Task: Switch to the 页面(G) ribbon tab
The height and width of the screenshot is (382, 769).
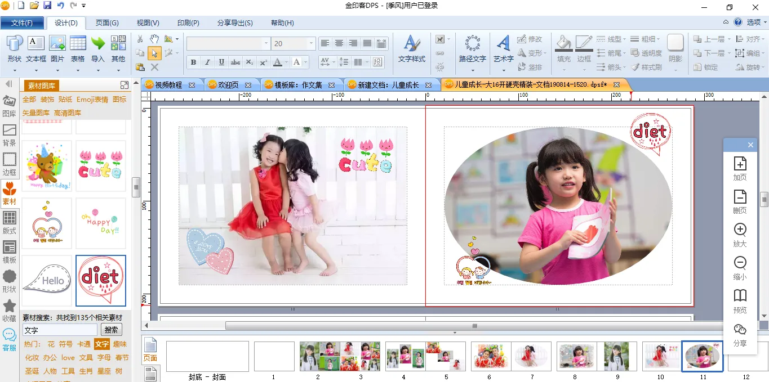Action: coord(107,23)
